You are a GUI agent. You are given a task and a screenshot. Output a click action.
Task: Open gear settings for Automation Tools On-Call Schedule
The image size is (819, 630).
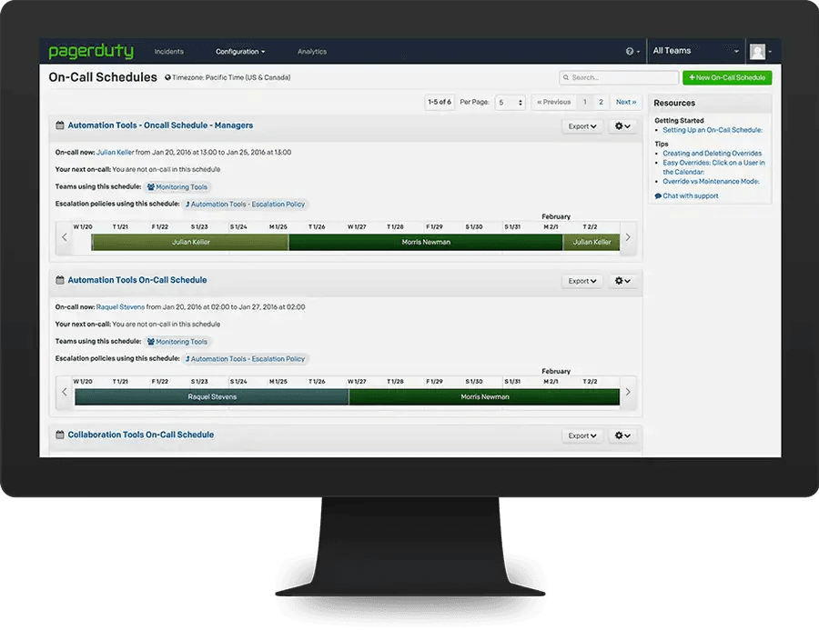point(622,281)
